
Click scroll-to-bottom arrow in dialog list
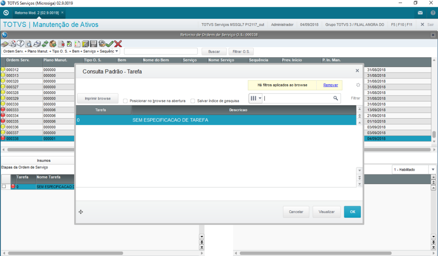(360, 184)
